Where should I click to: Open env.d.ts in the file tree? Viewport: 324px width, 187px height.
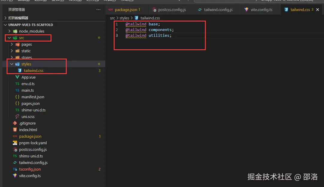(28, 84)
